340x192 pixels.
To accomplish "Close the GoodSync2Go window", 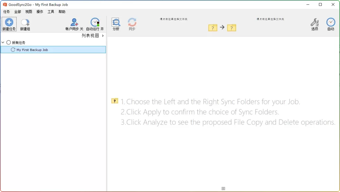I will pos(333,5).
